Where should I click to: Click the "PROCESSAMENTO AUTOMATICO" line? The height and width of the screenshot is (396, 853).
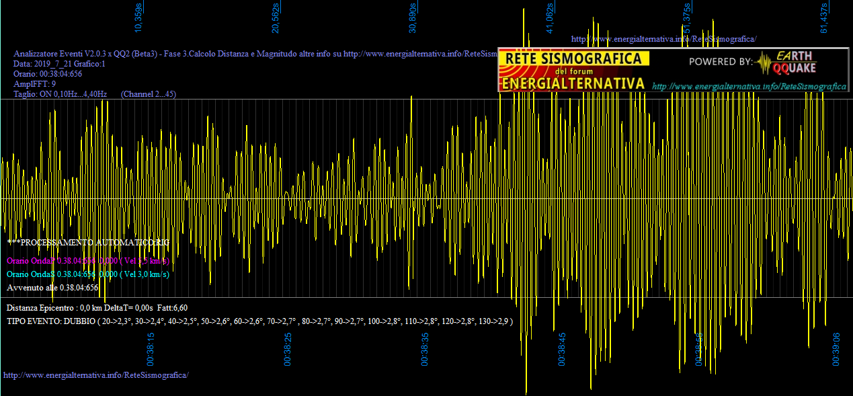(88, 242)
